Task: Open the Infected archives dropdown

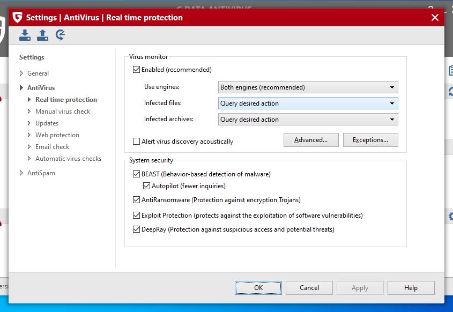Action: [x=308, y=120]
